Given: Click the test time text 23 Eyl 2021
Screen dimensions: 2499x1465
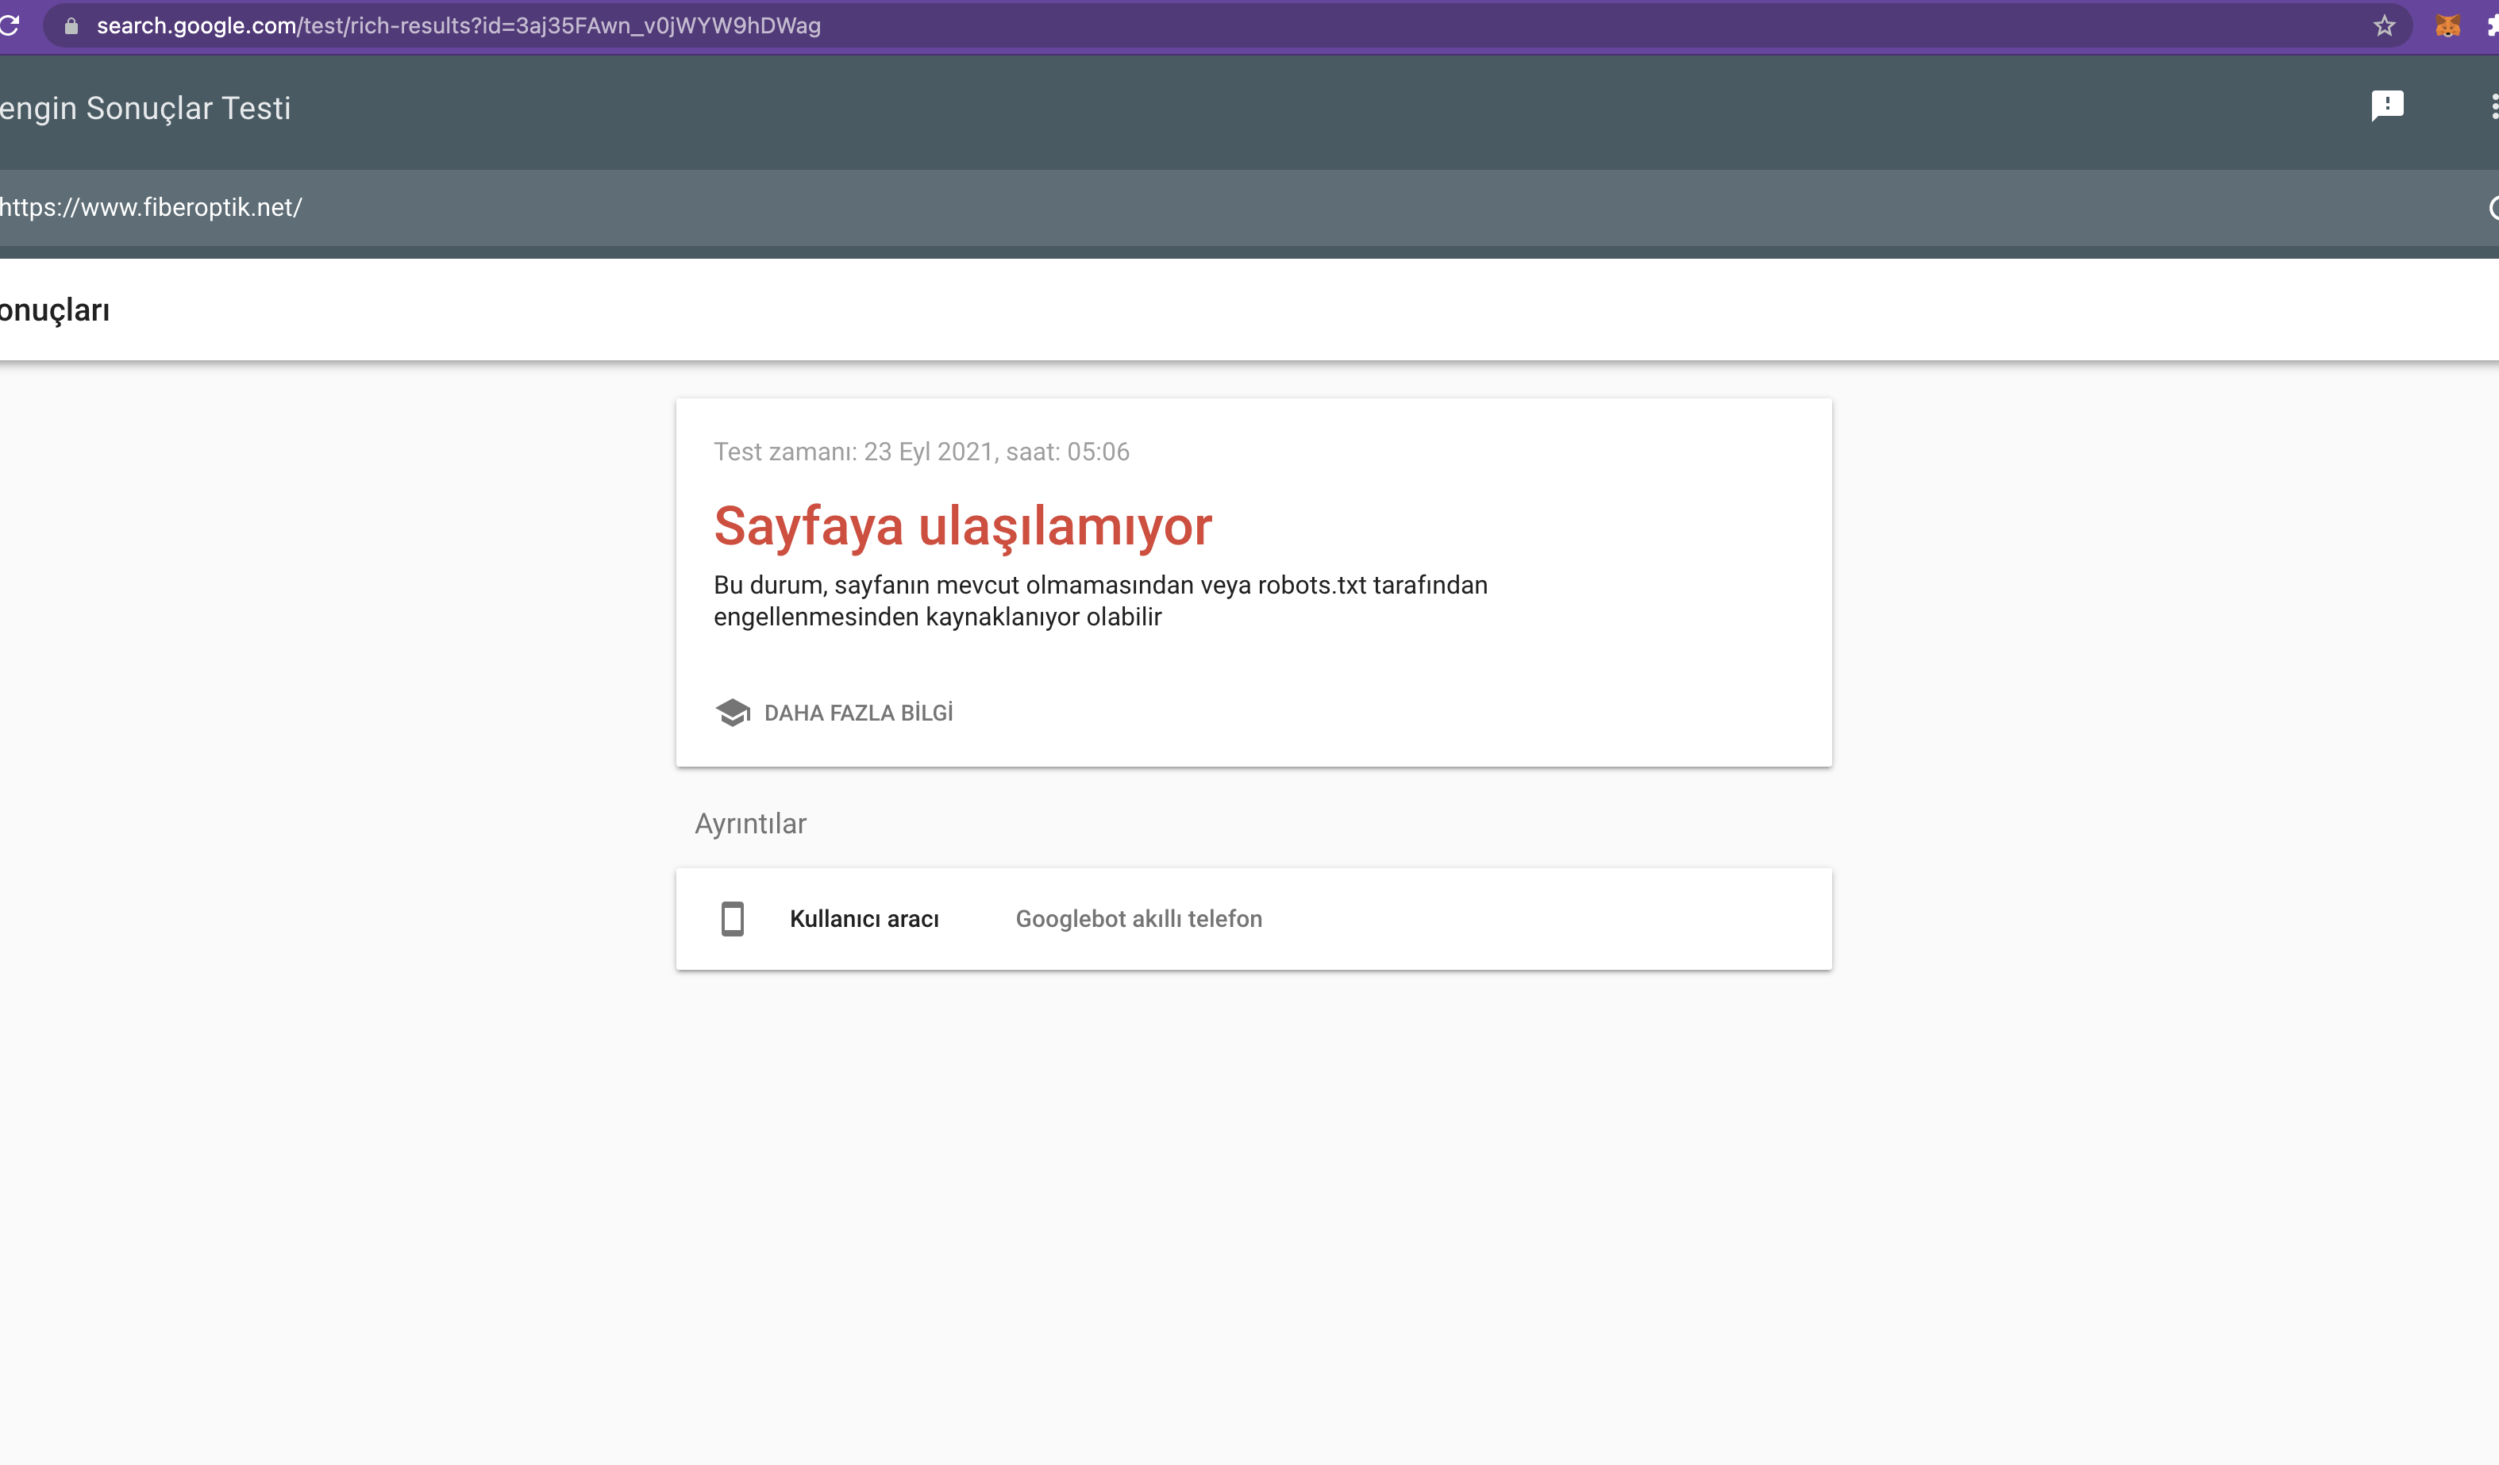Looking at the screenshot, I should click(x=922, y=452).
